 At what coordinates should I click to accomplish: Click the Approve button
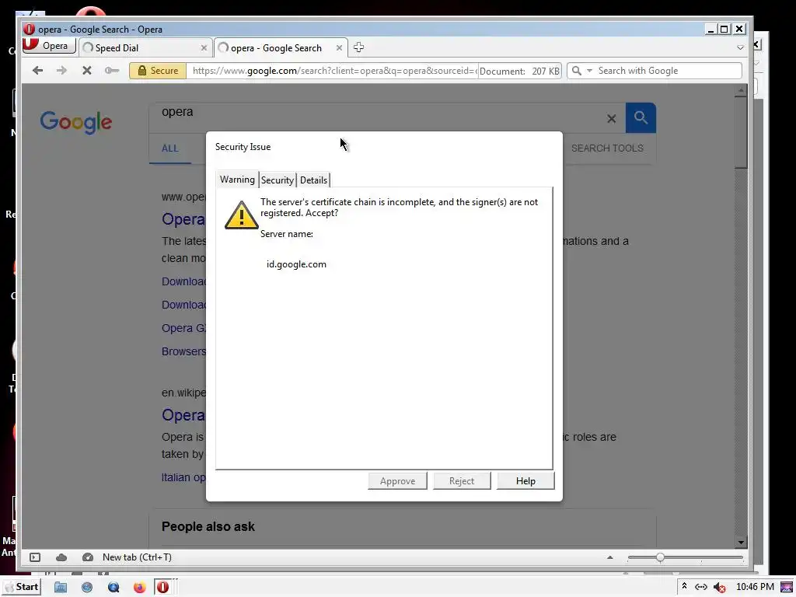[397, 480]
